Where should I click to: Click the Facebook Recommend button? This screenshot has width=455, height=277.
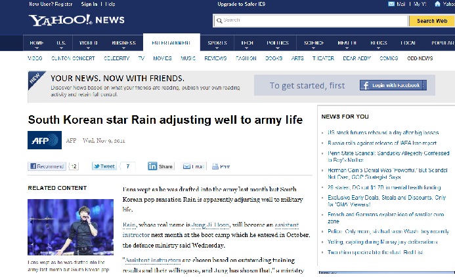click(47, 166)
